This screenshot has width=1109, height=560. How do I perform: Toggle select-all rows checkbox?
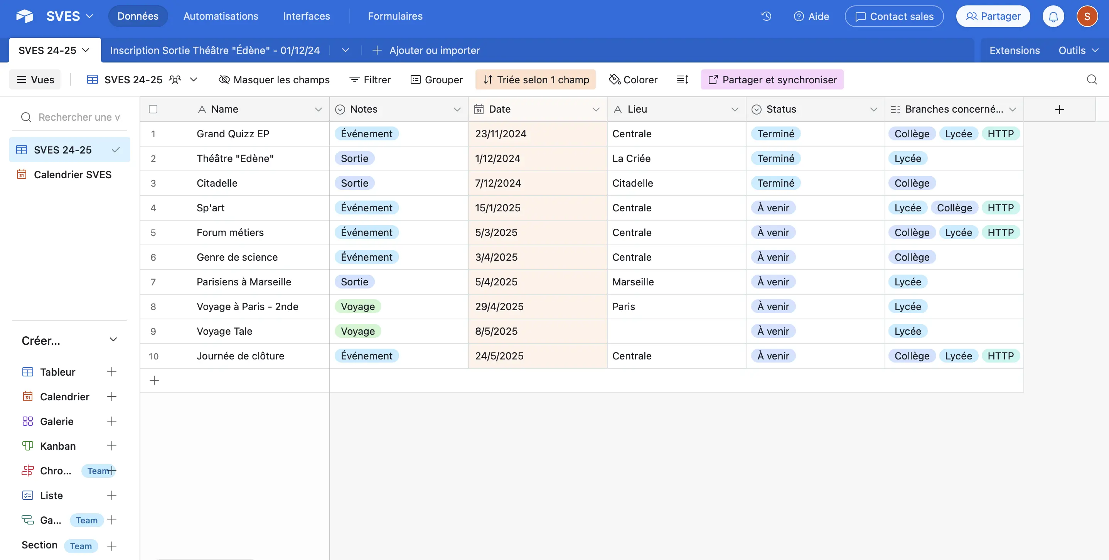[x=153, y=109]
